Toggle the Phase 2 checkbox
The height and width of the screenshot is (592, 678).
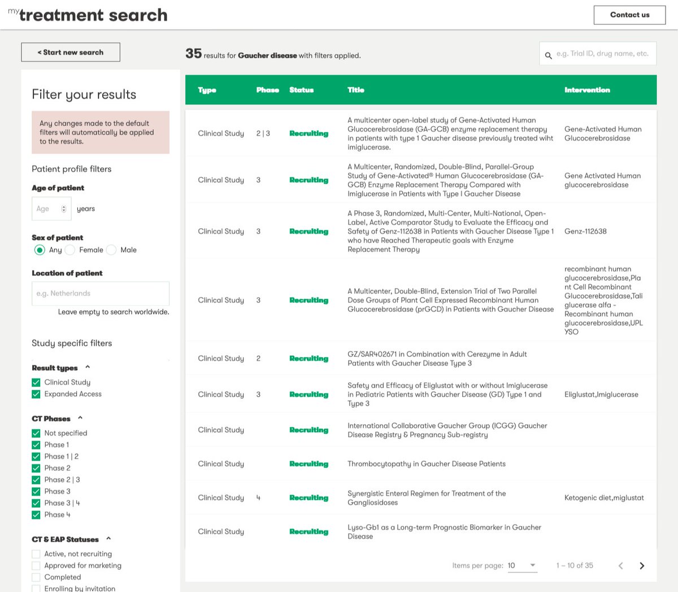36,468
